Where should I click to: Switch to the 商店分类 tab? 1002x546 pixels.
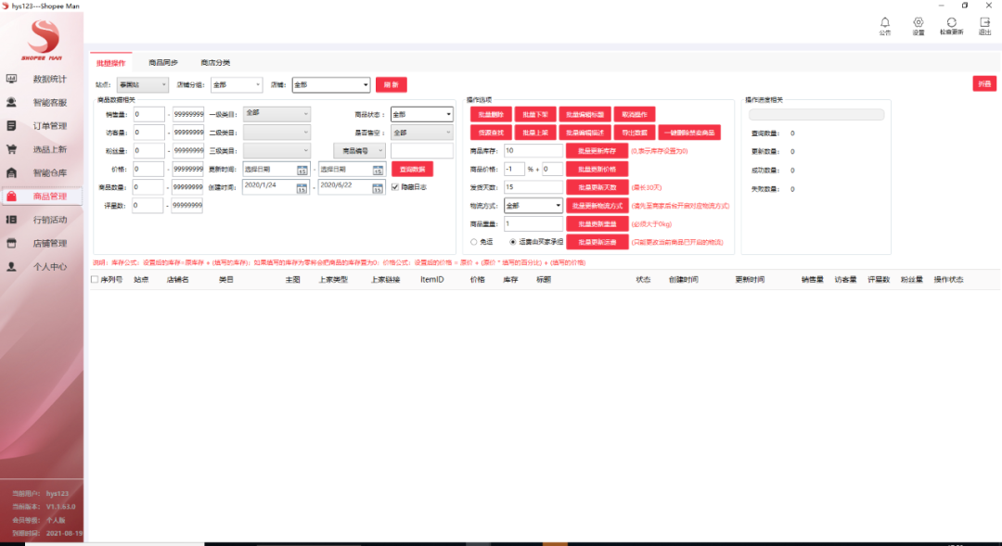pos(215,63)
